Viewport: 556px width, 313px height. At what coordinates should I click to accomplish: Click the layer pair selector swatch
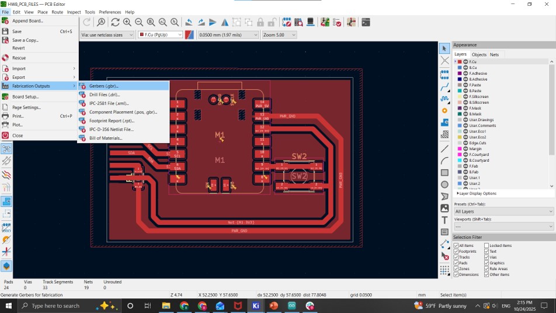(189, 34)
